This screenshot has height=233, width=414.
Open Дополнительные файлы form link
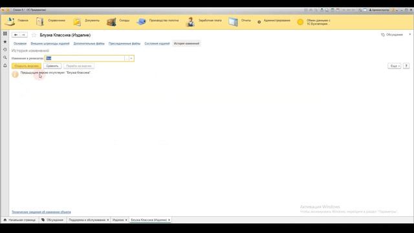click(89, 43)
